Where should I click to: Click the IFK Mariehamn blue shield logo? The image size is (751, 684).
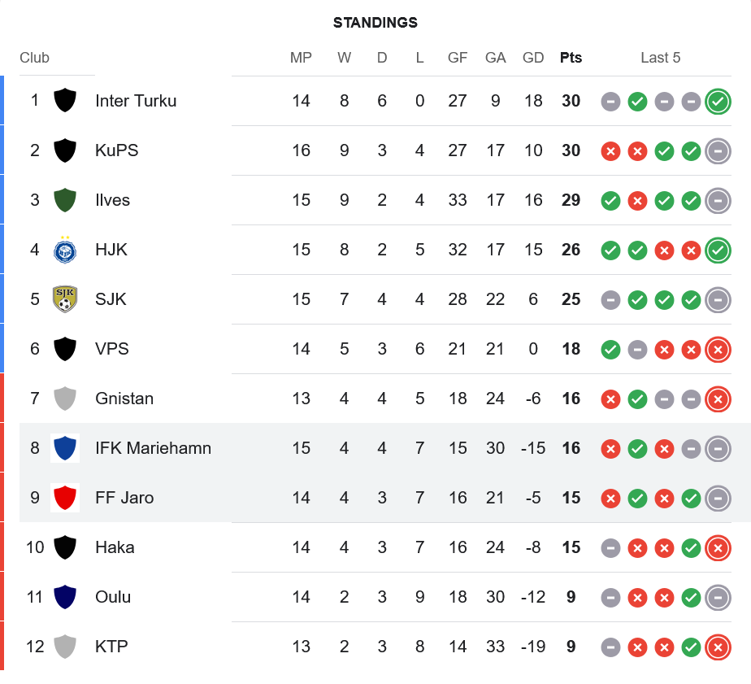pyautogui.click(x=65, y=448)
